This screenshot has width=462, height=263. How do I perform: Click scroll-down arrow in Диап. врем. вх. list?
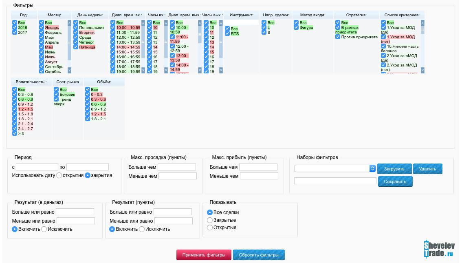point(143,70)
